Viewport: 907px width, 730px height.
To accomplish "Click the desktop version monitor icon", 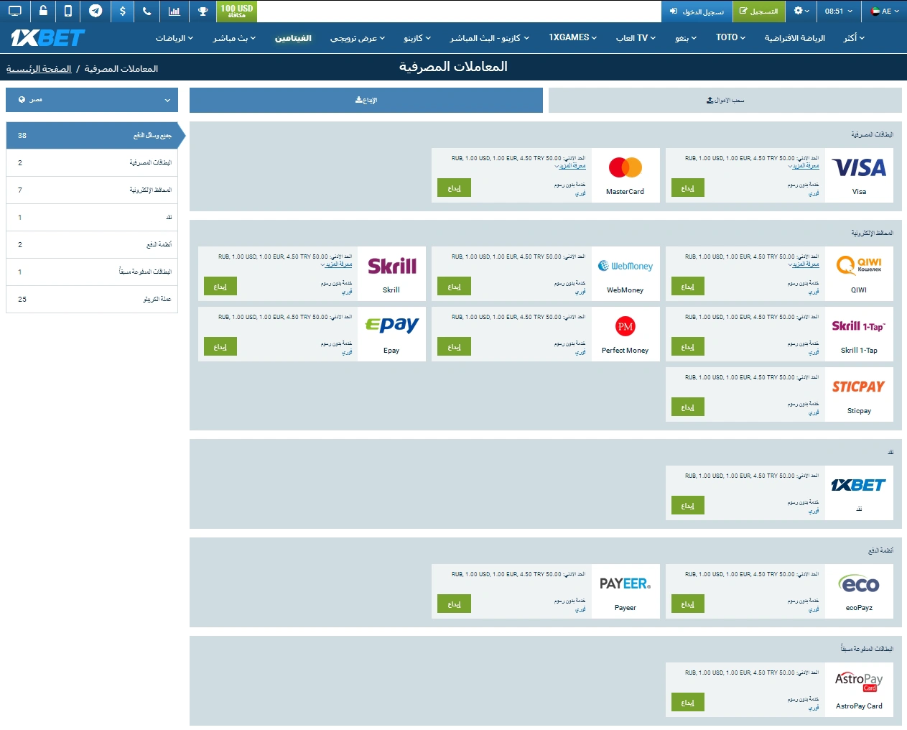I will pos(14,11).
